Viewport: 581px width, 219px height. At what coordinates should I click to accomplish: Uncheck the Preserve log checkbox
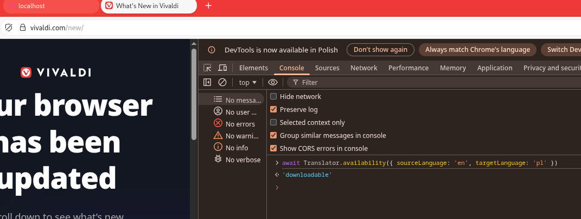coord(274,109)
